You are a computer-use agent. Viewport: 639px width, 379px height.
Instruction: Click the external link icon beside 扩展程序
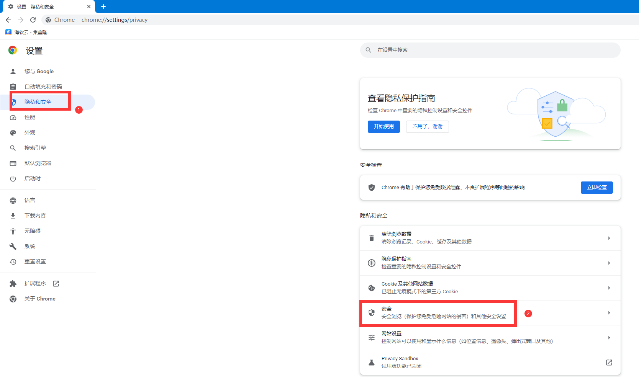point(56,284)
